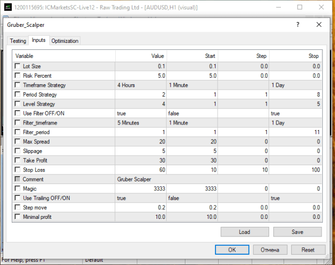The height and width of the screenshot is (265, 335).
Task: Click the Отмена cancel button
Action: point(270,249)
